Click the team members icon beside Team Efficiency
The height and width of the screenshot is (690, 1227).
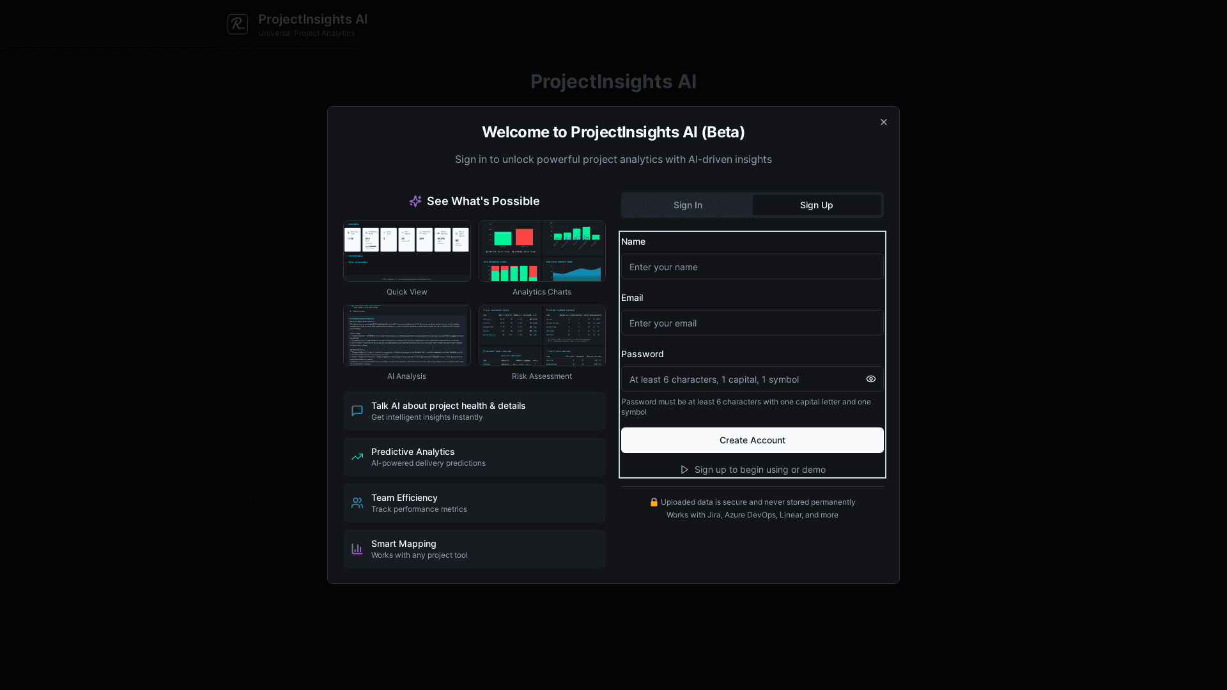[x=357, y=502]
